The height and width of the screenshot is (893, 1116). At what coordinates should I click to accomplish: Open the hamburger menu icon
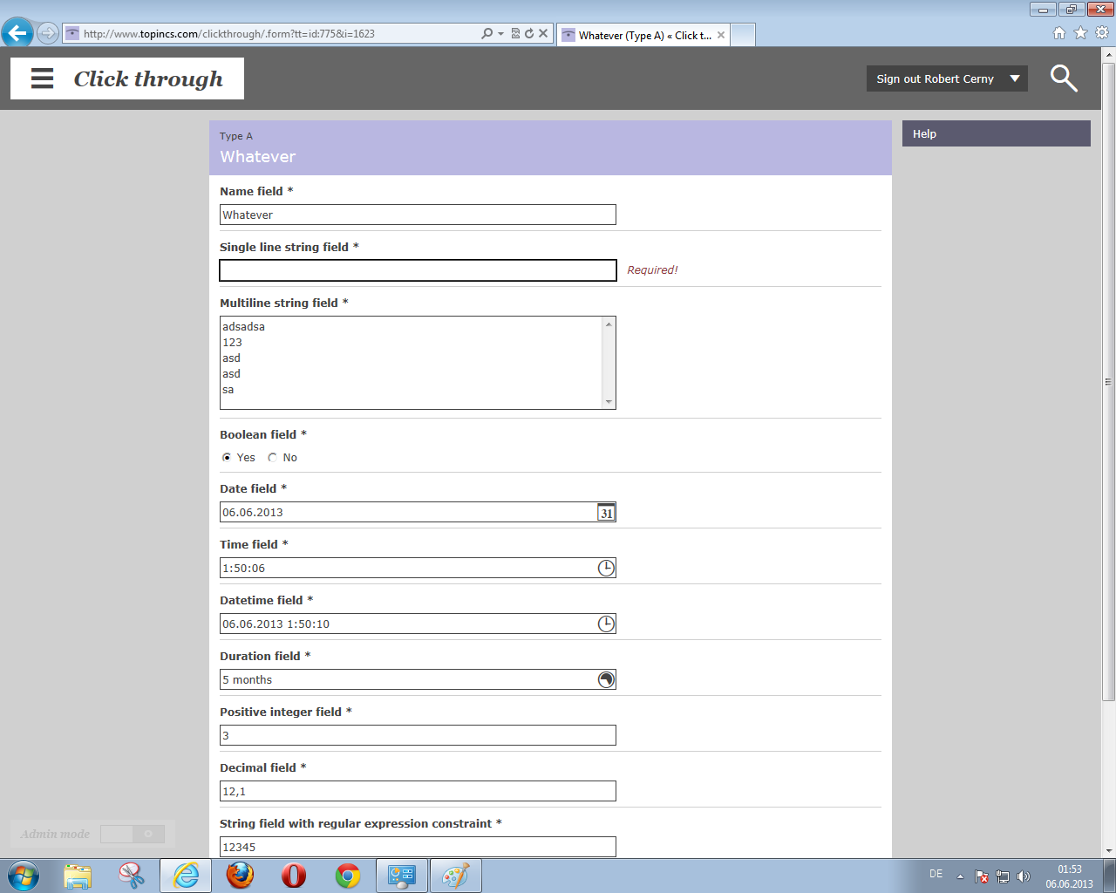pyautogui.click(x=42, y=78)
